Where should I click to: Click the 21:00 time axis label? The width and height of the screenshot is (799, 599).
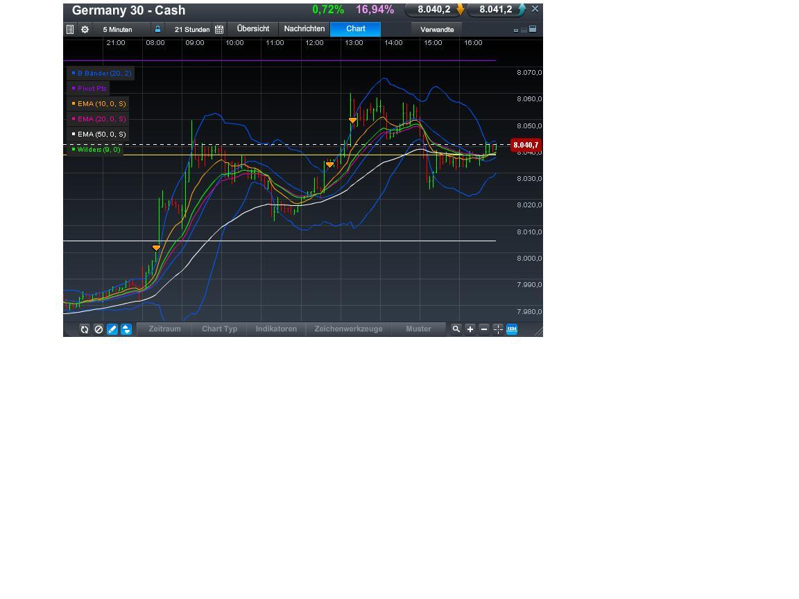(x=116, y=43)
